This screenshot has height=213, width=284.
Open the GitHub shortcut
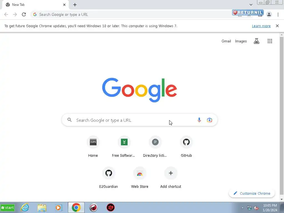point(186,146)
